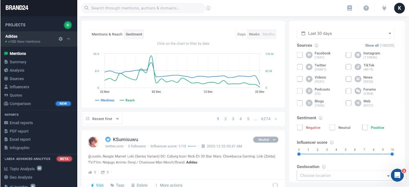Add a new project with green plus

[68, 25]
